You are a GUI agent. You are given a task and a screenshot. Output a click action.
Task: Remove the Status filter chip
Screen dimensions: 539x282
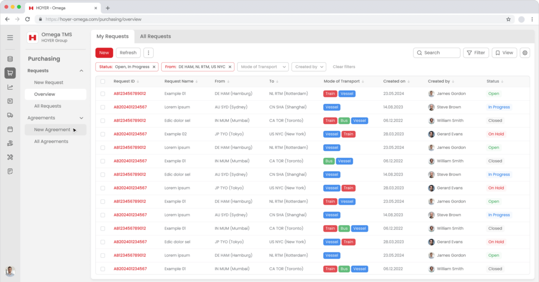154,67
